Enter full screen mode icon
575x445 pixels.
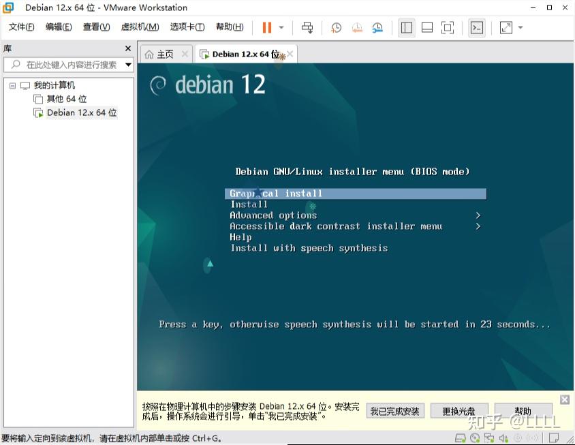[x=448, y=27]
